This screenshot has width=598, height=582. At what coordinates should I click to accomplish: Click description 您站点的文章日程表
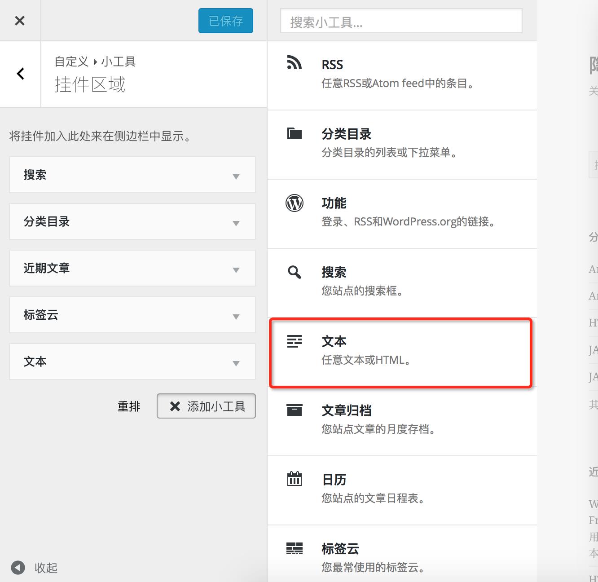point(374,498)
